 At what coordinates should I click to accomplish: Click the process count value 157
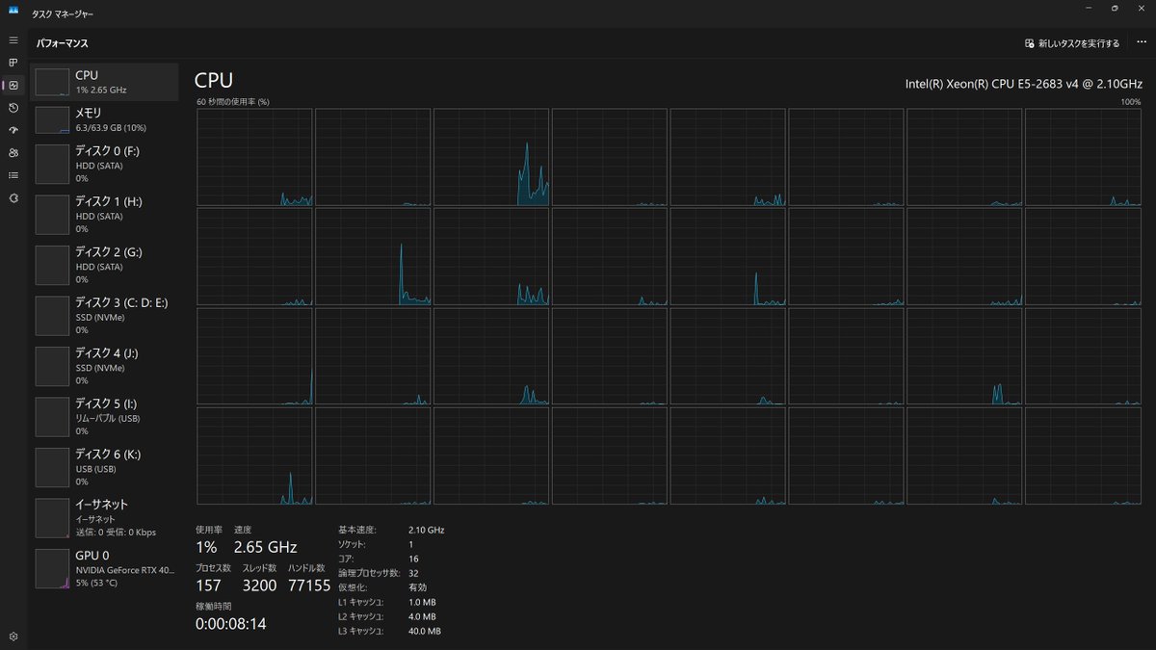click(208, 585)
